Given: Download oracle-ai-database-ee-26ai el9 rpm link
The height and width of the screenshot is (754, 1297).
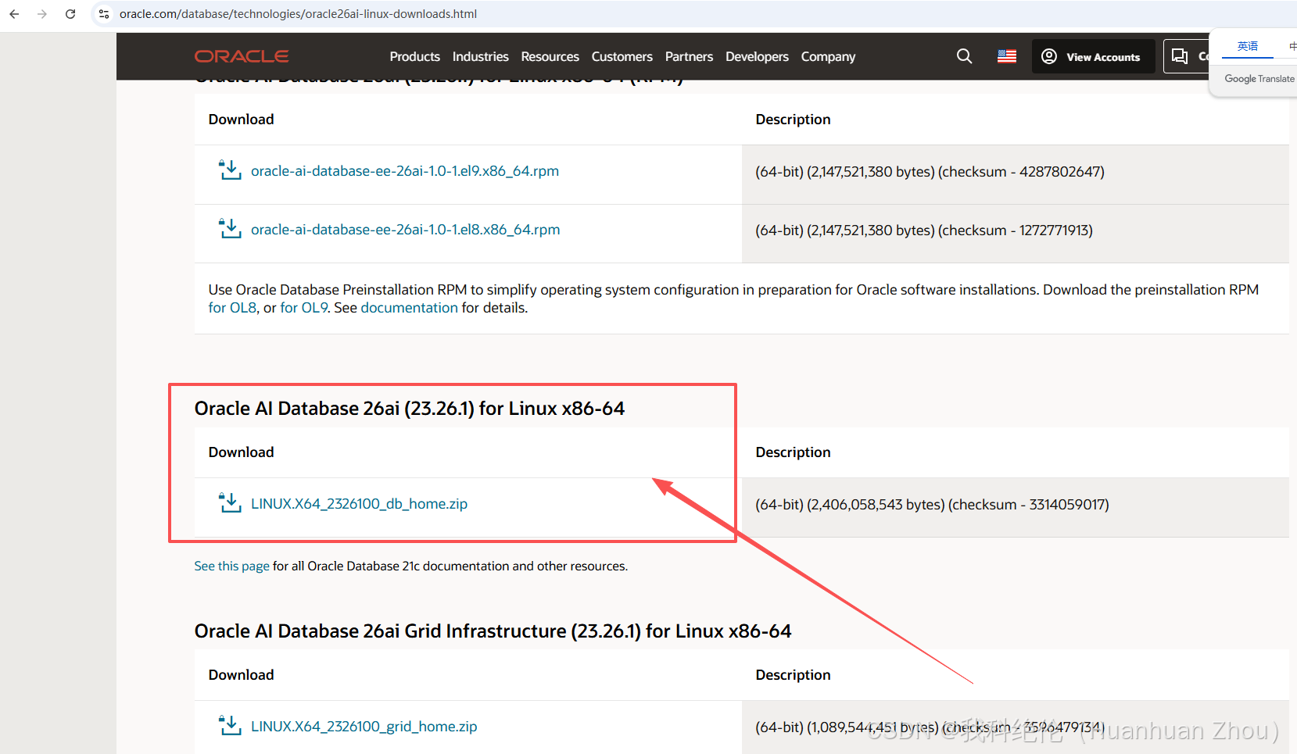Looking at the screenshot, I should click(405, 171).
